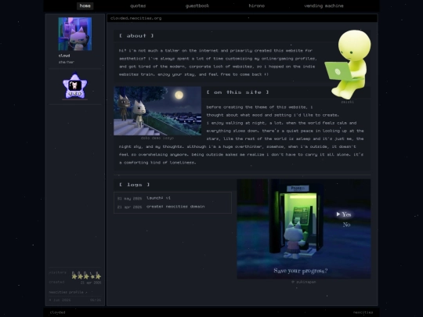The width and height of the screenshot is (423, 317).
Task: Open the neocities footer link
Action: click(363, 312)
